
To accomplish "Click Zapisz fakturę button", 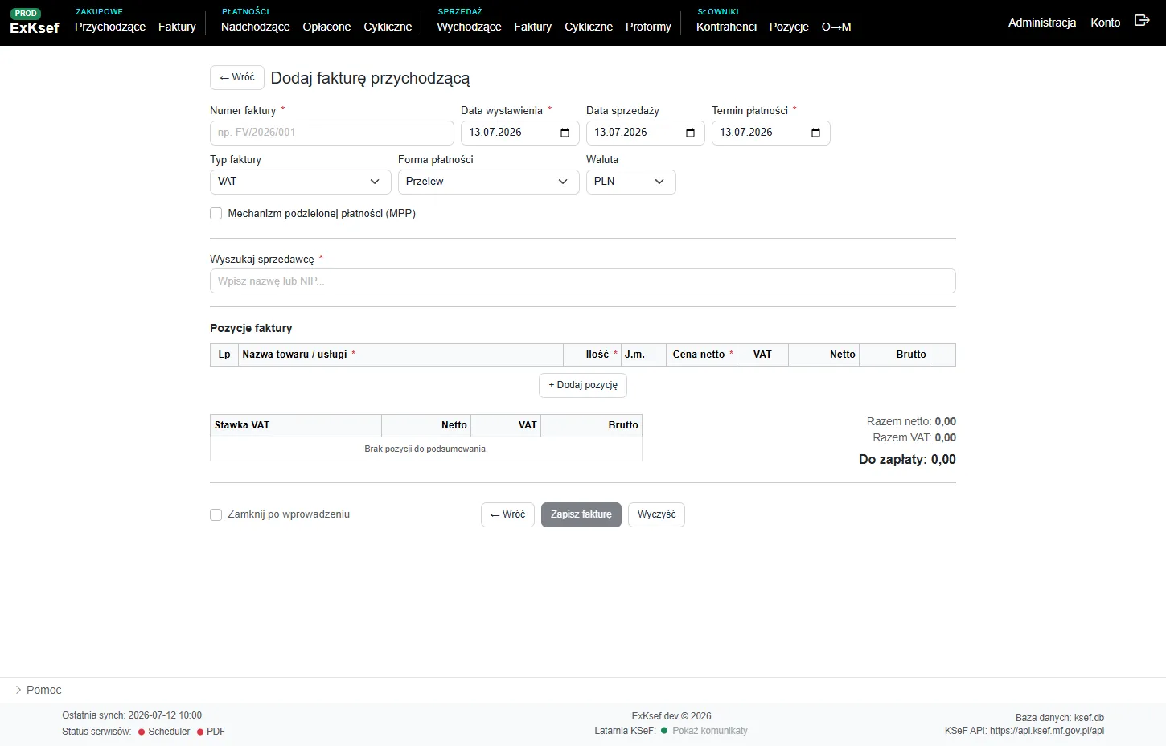I will (581, 514).
